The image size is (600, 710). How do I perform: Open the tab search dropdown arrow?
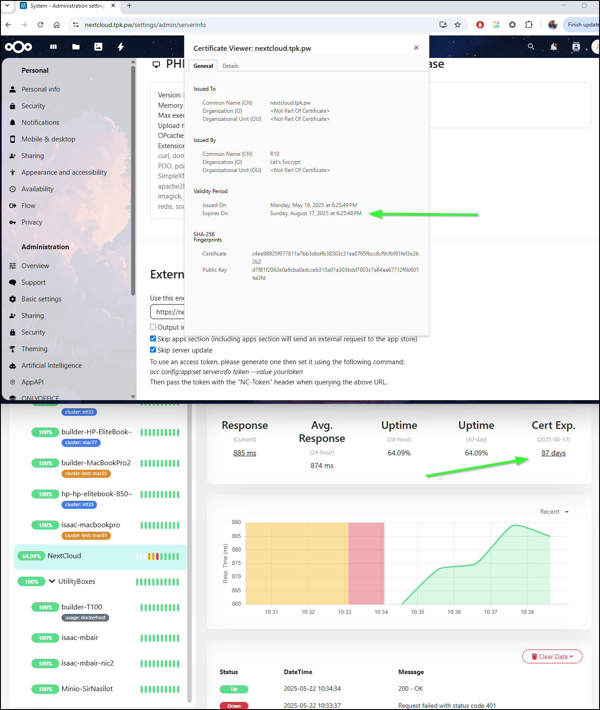point(7,5)
